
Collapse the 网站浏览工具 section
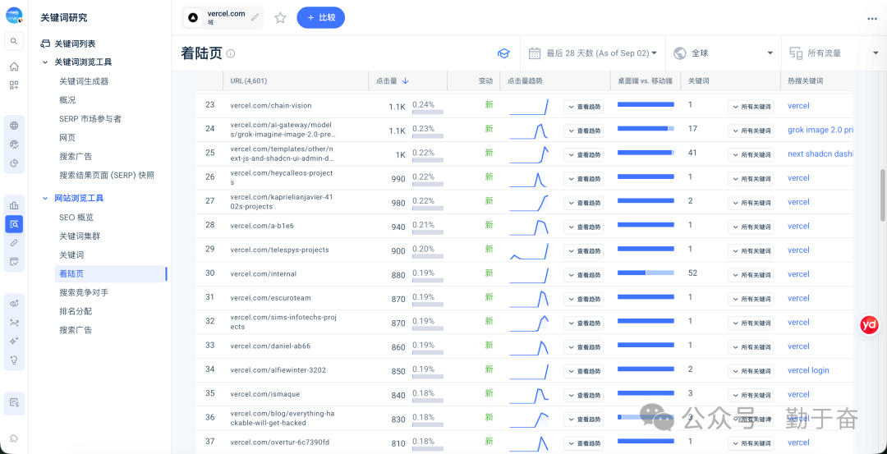coord(45,199)
